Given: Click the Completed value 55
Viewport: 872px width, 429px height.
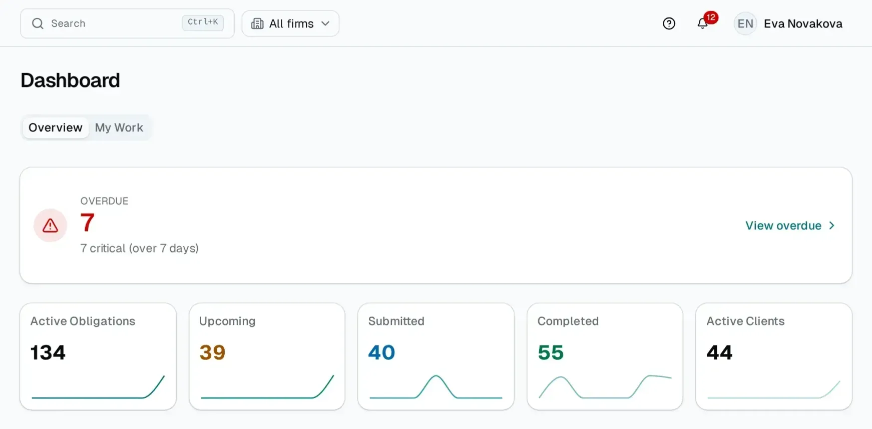Looking at the screenshot, I should click(551, 352).
